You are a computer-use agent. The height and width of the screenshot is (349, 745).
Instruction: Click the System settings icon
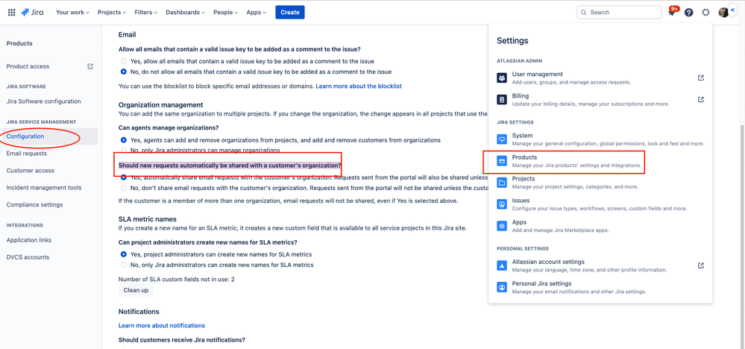(x=502, y=139)
